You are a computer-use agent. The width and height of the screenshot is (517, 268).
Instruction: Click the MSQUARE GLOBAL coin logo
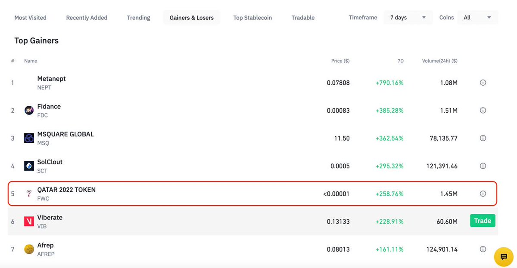pyautogui.click(x=29, y=138)
